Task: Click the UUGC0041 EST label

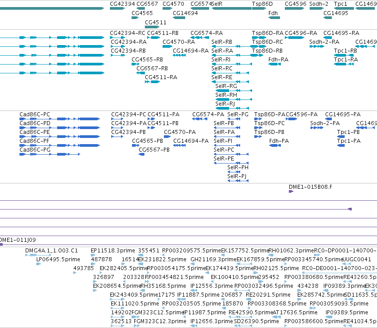Action: click(357, 259)
